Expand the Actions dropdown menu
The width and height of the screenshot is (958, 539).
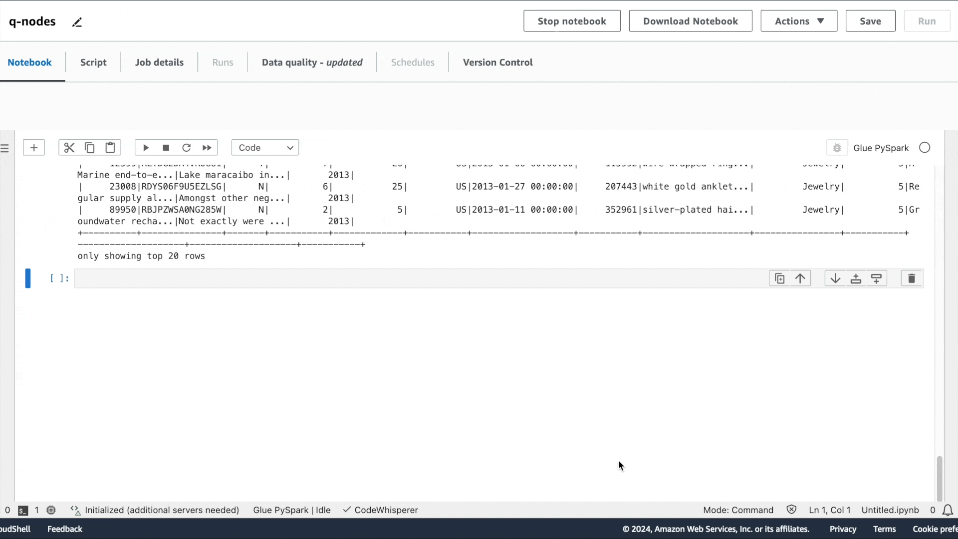pos(798,21)
